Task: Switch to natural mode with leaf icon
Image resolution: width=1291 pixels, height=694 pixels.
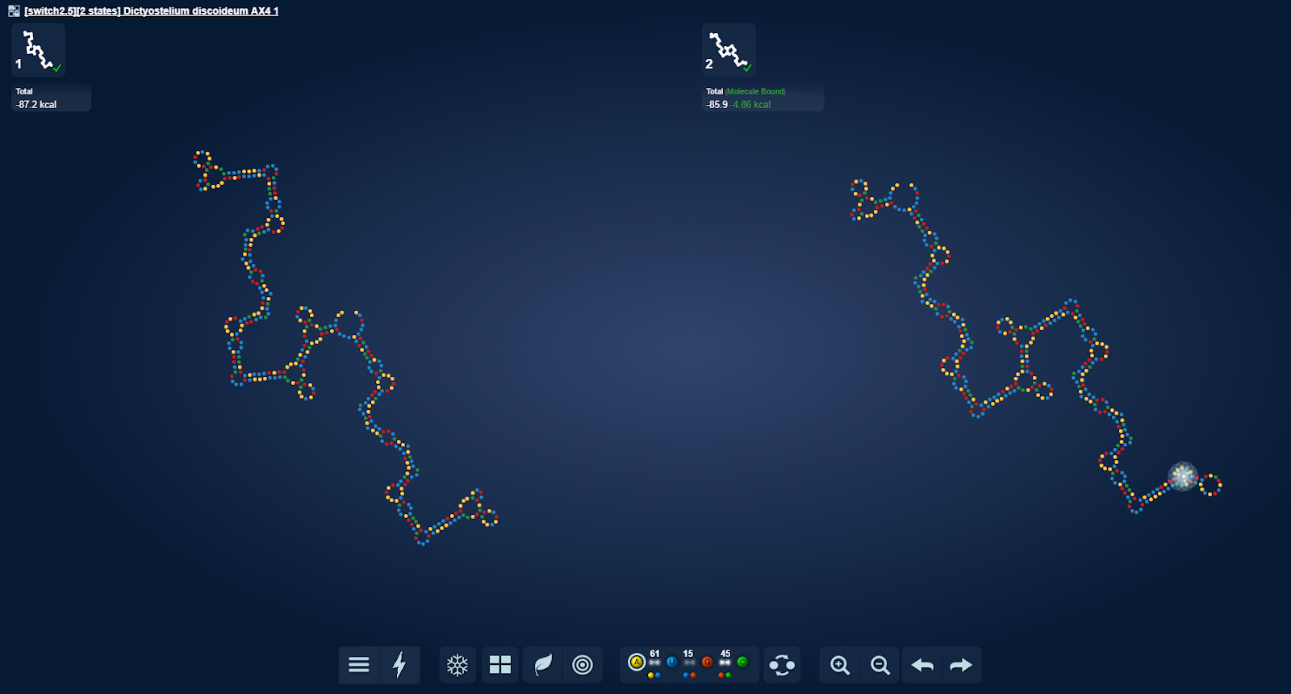Action: coord(543,665)
